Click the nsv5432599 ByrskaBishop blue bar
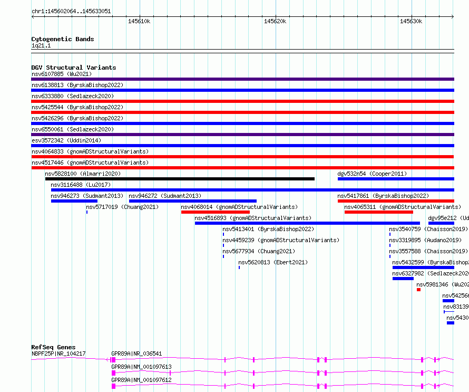469x392 pixels. [x=423, y=267]
